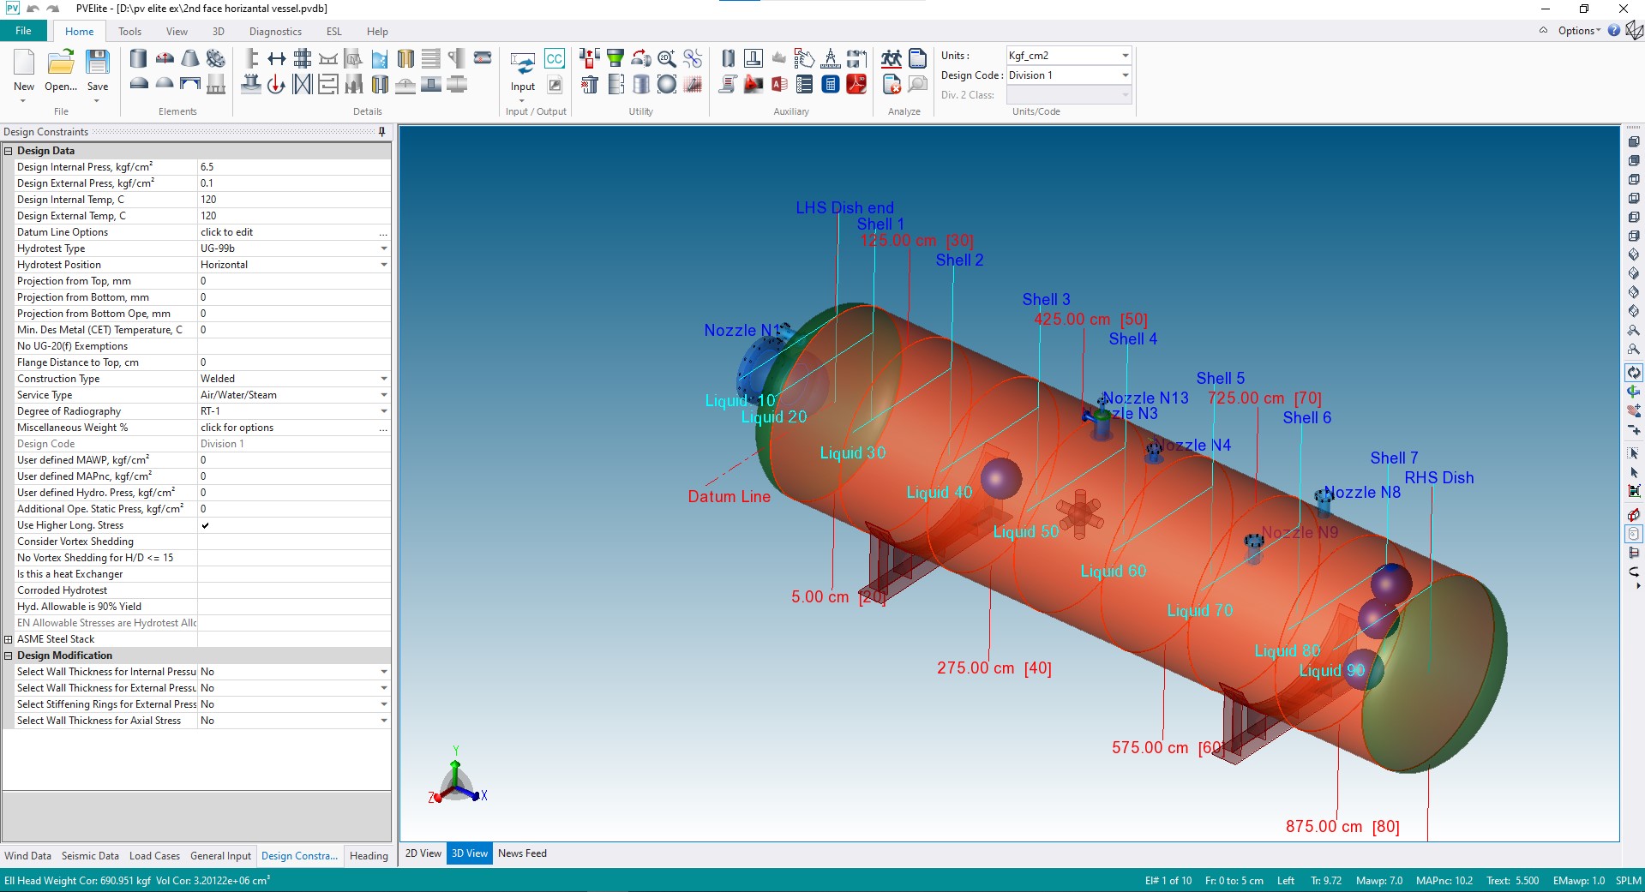
Task: Click the flange element icon
Action: tap(216, 58)
